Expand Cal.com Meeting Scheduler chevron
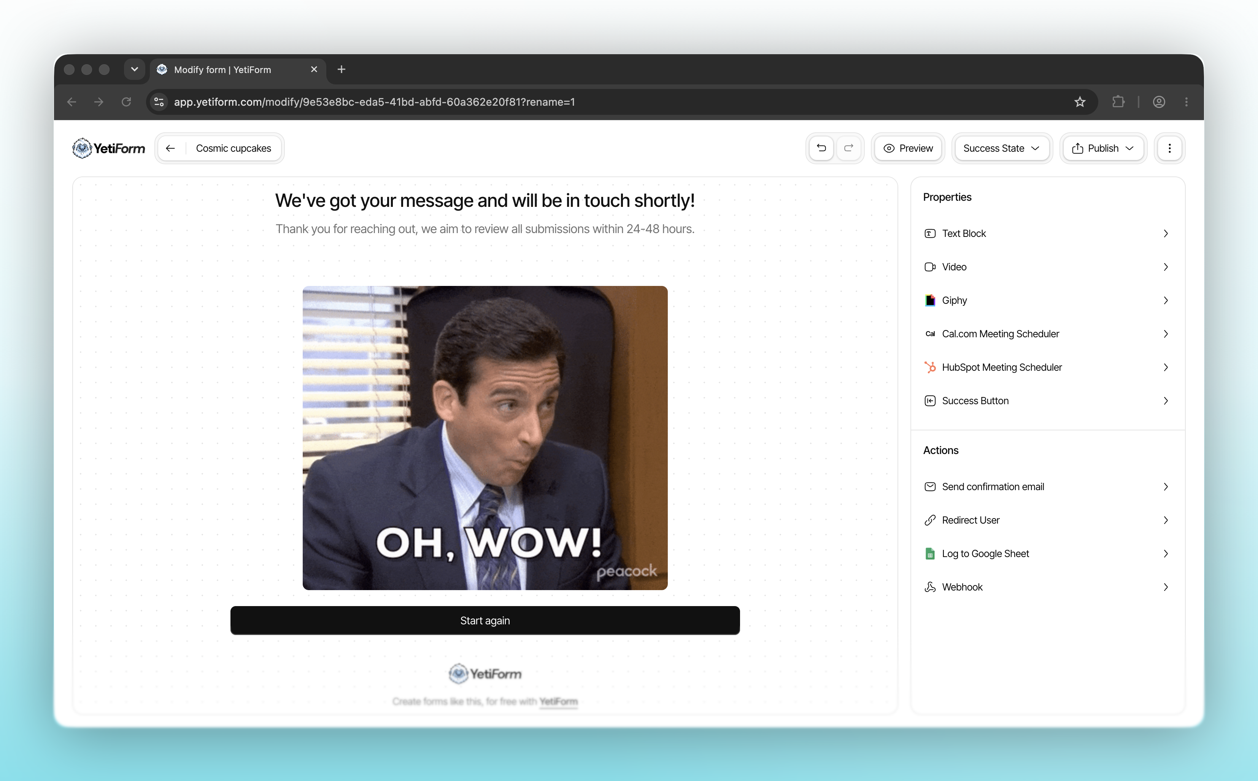This screenshot has width=1258, height=781. pyautogui.click(x=1166, y=334)
